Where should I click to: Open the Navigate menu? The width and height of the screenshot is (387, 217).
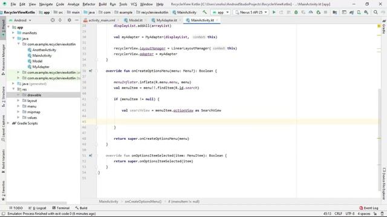[x=46, y=4]
